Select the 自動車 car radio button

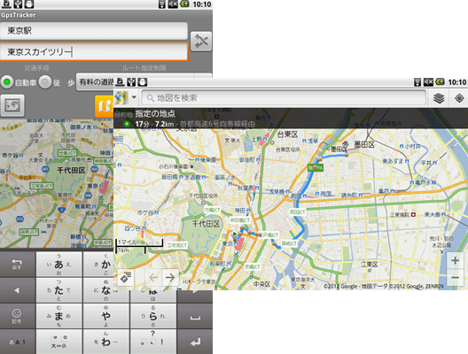tap(7, 82)
